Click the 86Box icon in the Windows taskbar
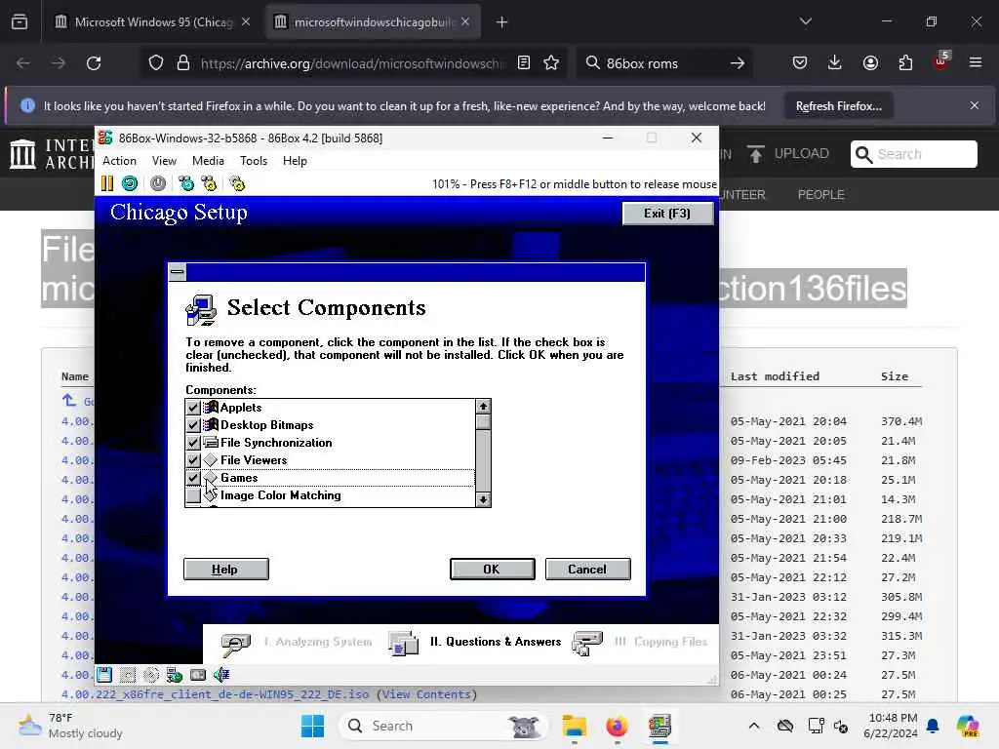This screenshot has width=999, height=749. [659, 726]
